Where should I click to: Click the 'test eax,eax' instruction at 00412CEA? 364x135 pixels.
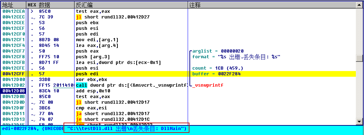[x=93, y=11]
